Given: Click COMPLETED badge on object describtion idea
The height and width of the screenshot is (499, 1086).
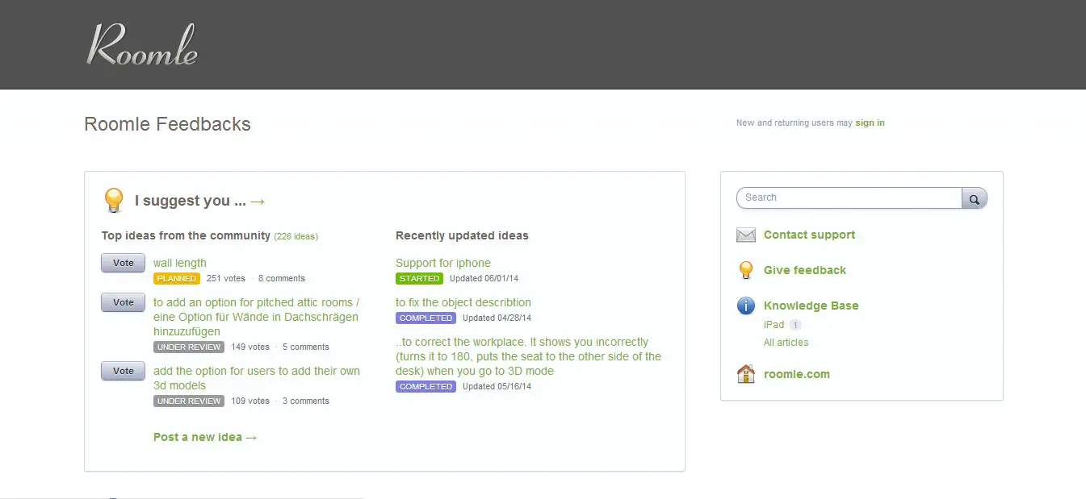Looking at the screenshot, I should (426, 318).
